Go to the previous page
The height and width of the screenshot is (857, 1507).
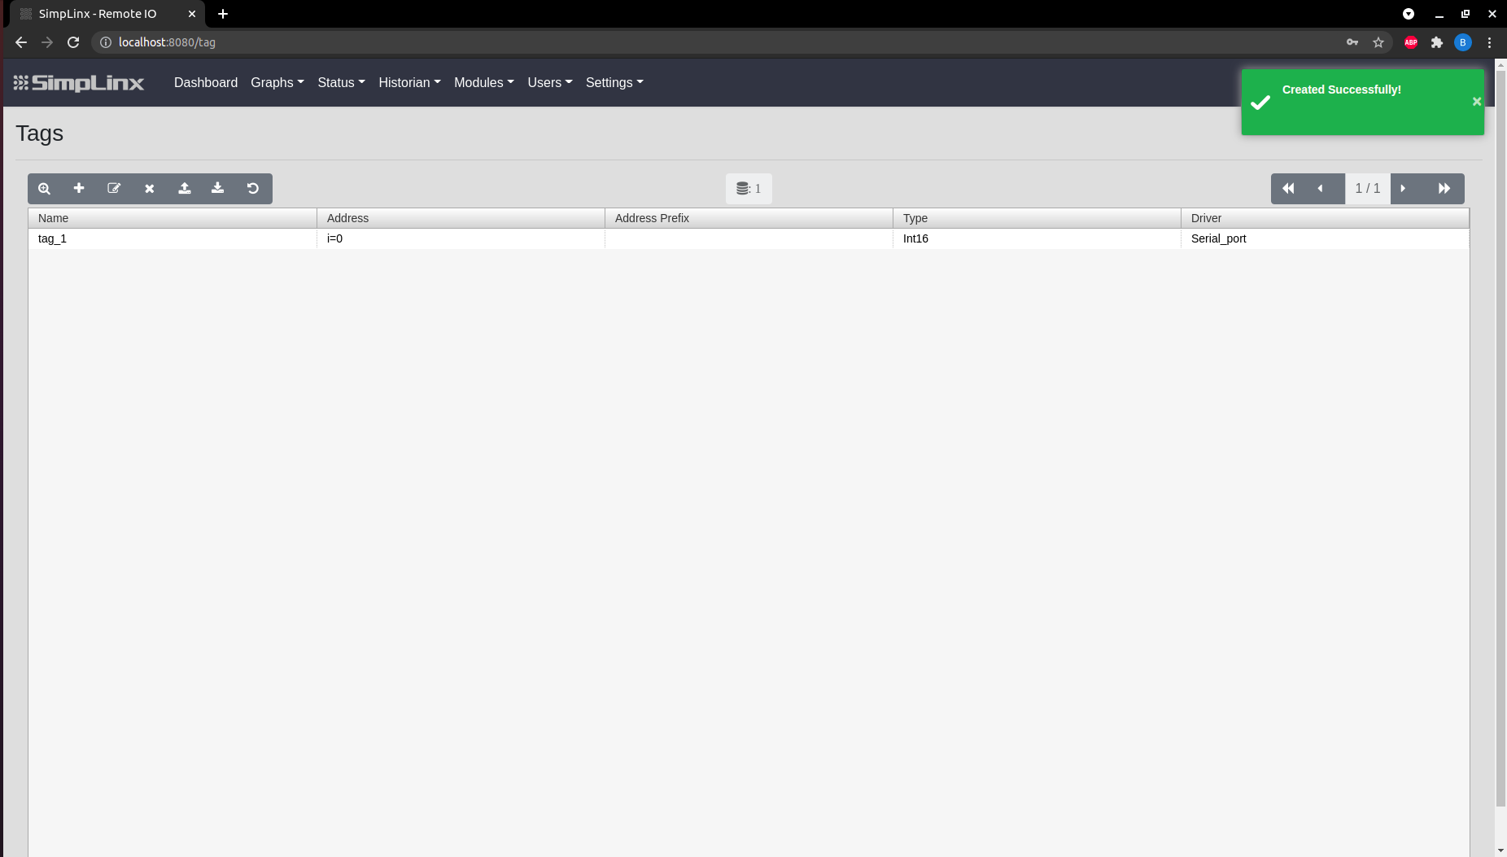click(x=1321, y=189)
